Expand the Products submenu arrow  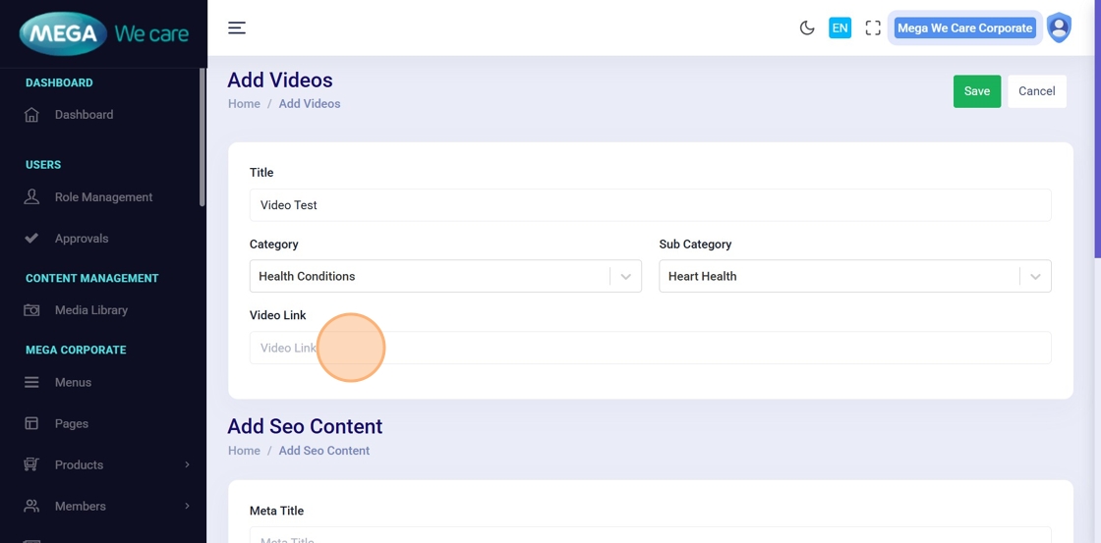[x=187, y=465]
